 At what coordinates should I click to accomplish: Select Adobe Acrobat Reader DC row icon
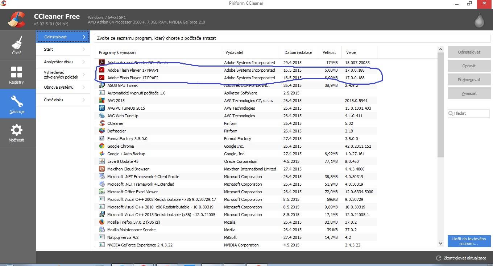102,63
